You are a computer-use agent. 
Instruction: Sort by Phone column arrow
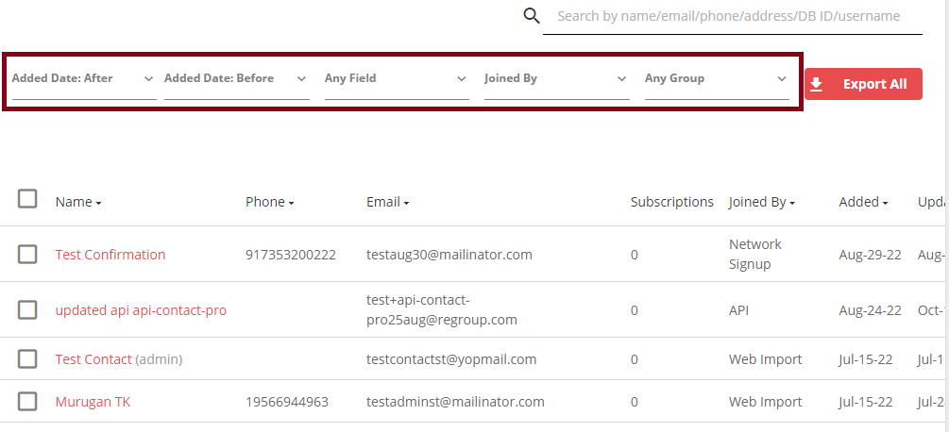tap(291, 204)
